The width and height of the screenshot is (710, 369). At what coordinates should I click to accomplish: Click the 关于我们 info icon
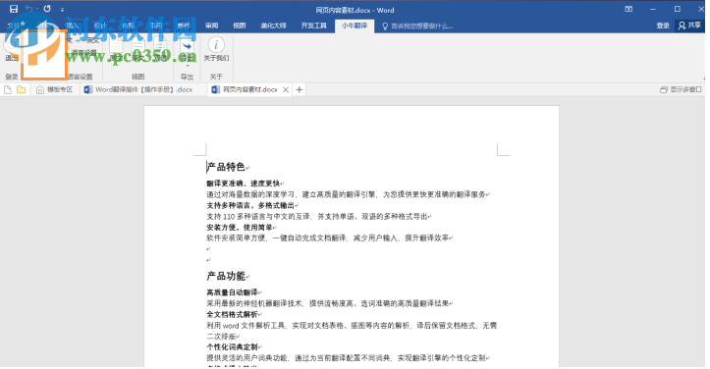pos(216,45)
